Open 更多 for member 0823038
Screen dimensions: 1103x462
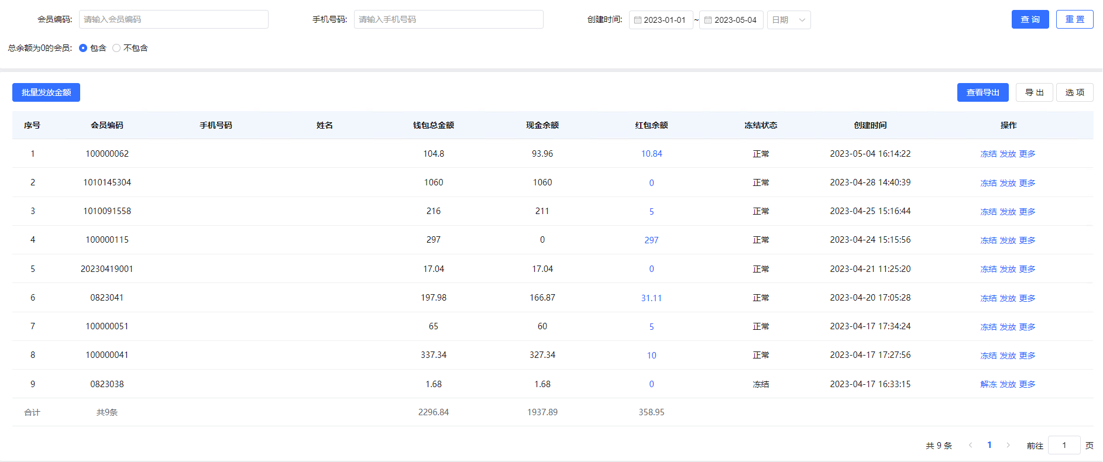[x=1027, y=384]
